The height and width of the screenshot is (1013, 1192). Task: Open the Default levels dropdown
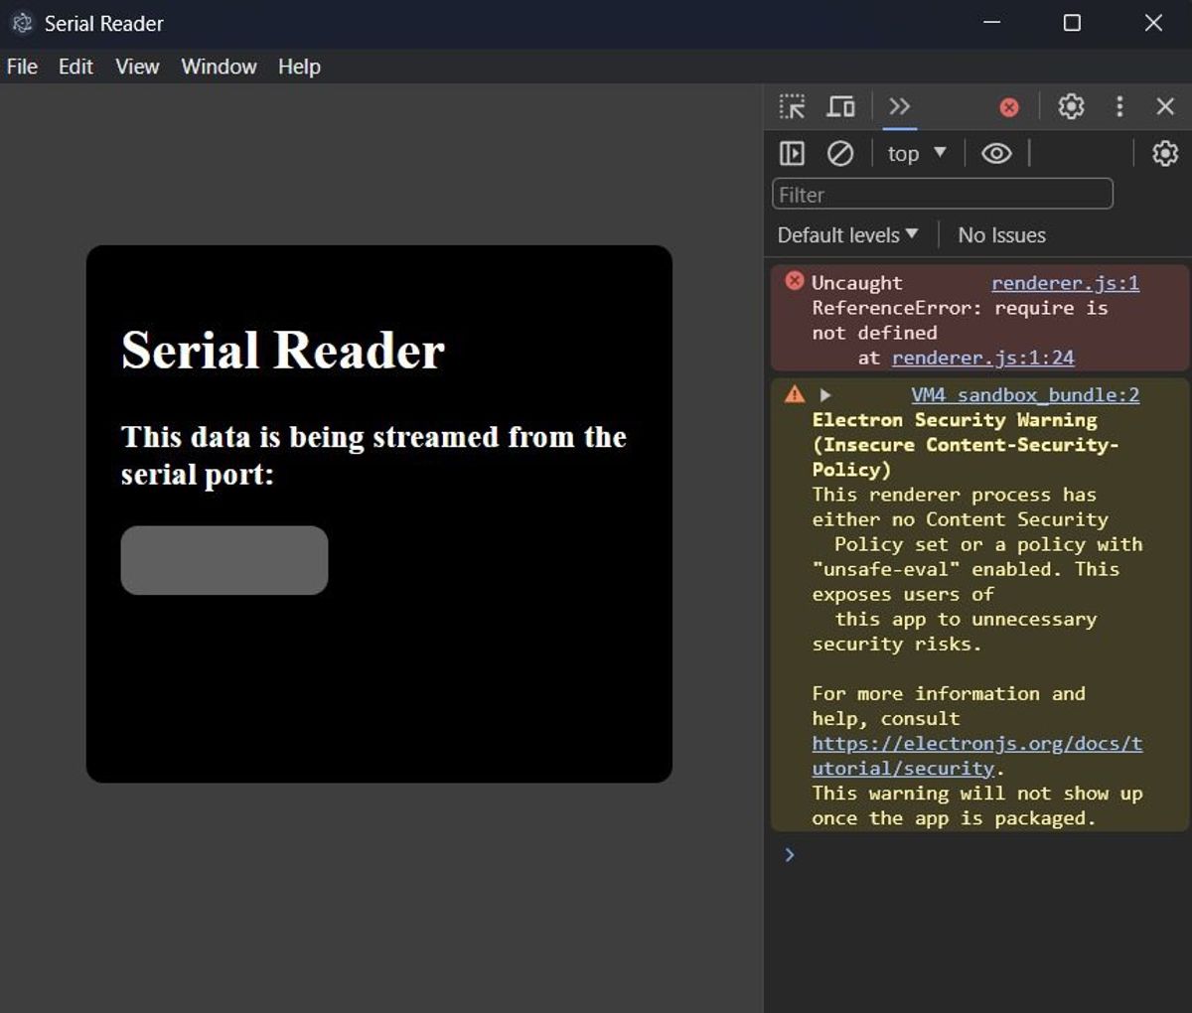coord(847,235)
